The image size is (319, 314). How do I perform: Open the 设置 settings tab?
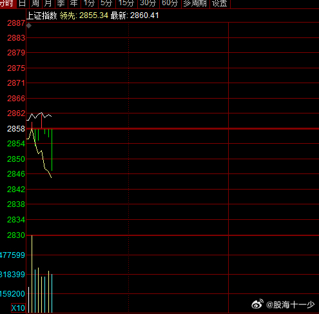click(x=220, y=4)
